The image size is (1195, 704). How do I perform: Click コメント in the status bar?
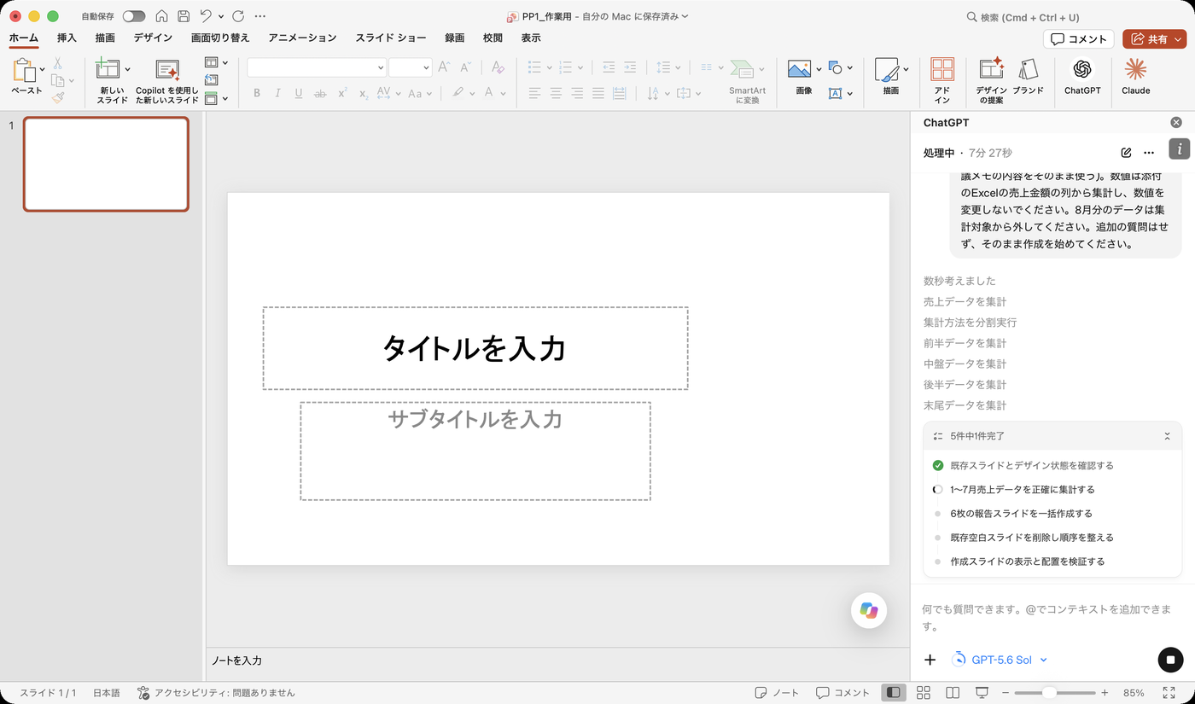pyautogui.click(x=842, y=692)
